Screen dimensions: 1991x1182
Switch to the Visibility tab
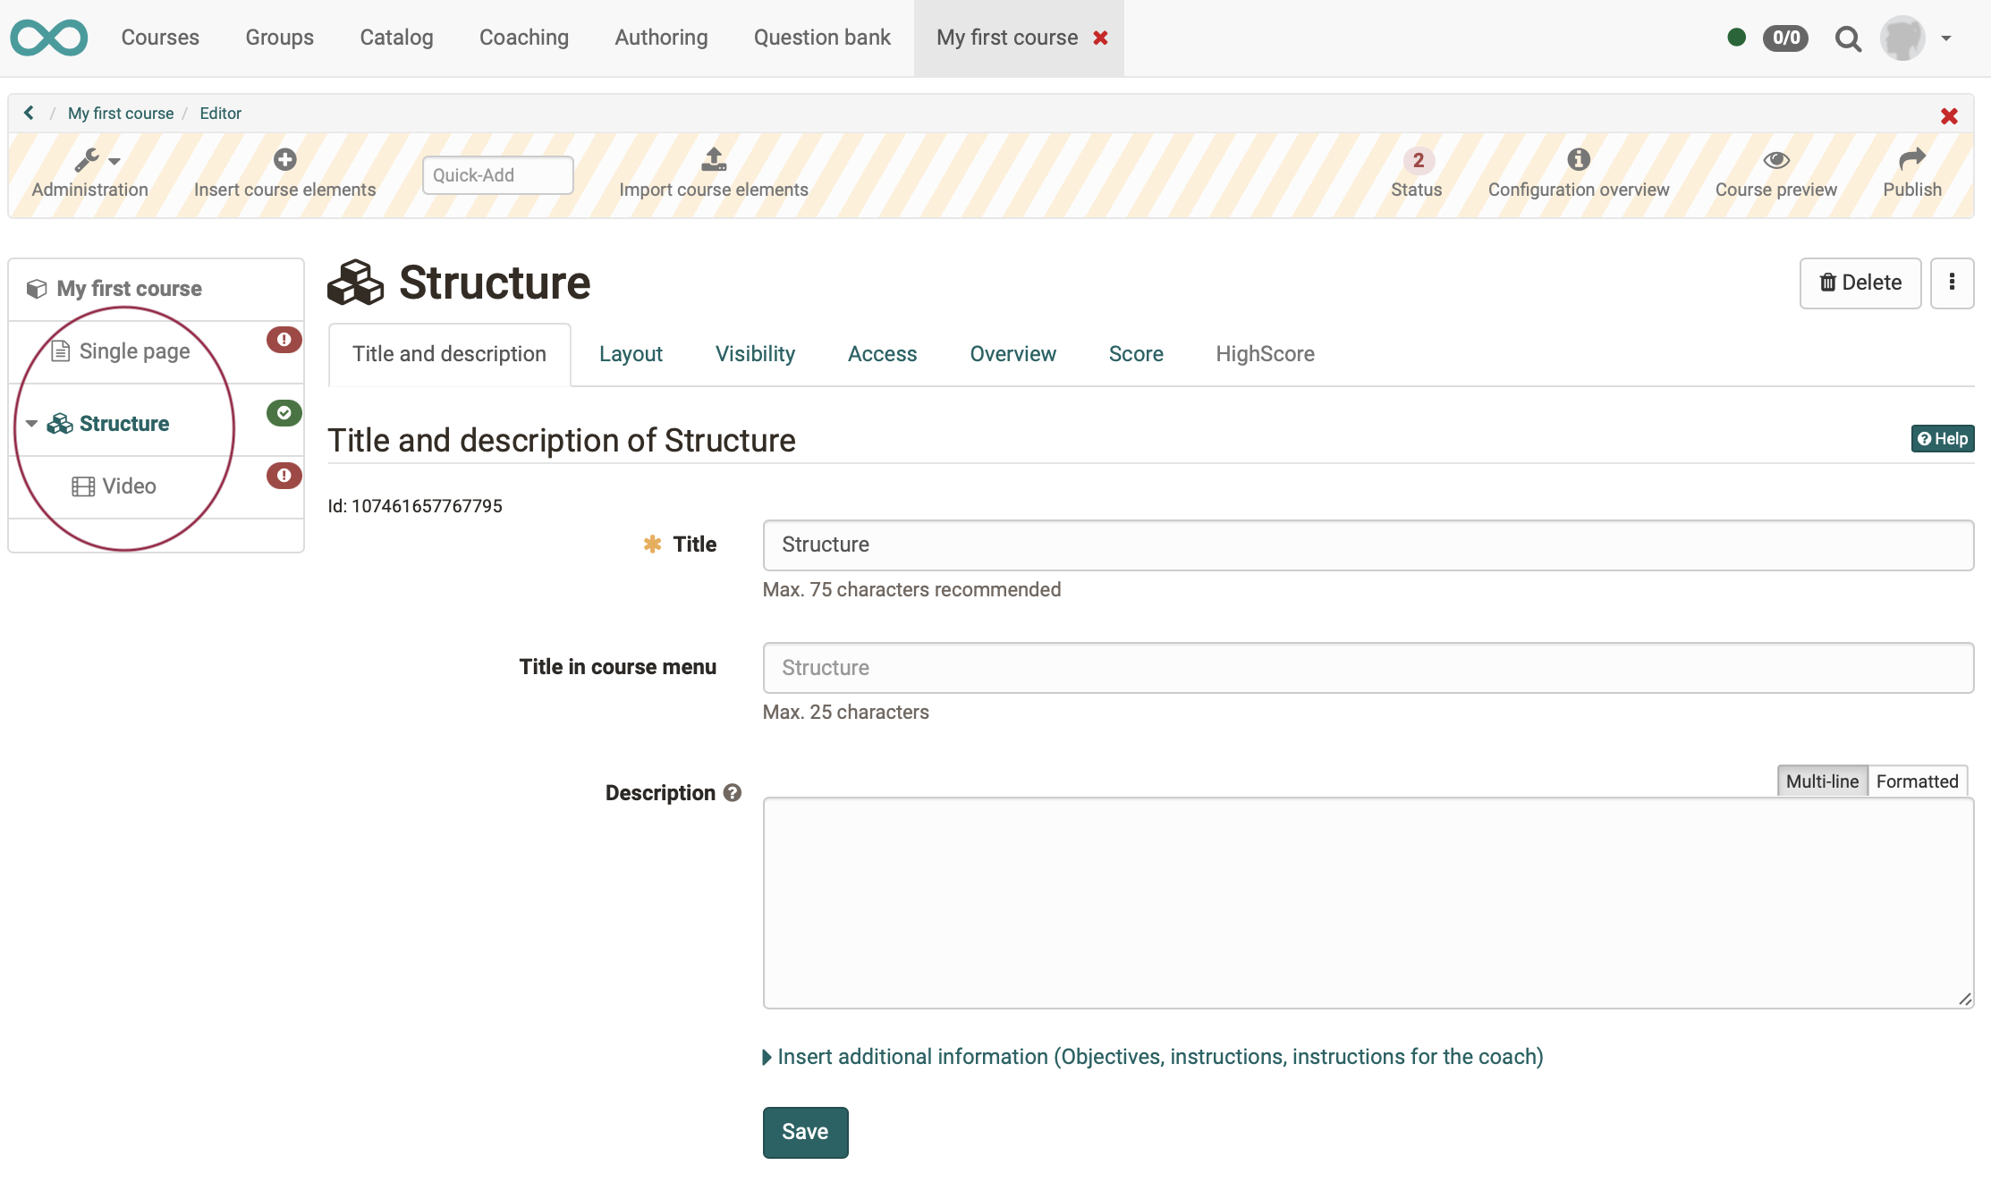755,354
